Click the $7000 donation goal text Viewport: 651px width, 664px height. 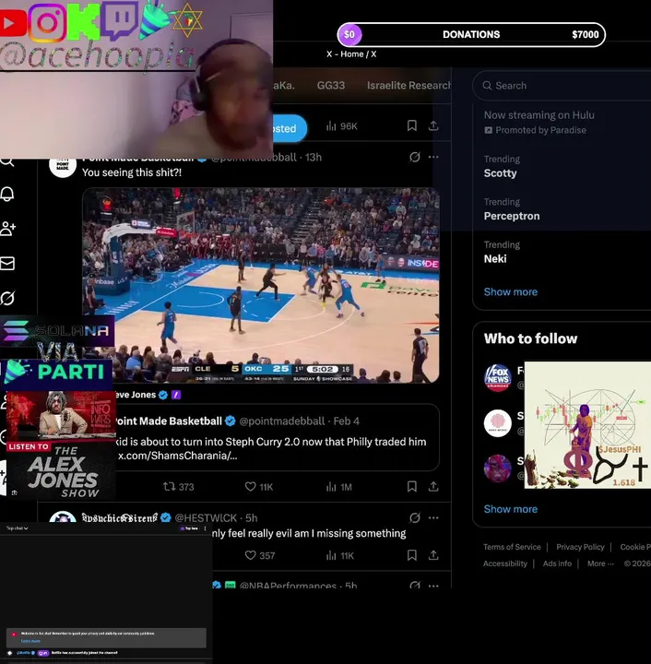point(585,35)
